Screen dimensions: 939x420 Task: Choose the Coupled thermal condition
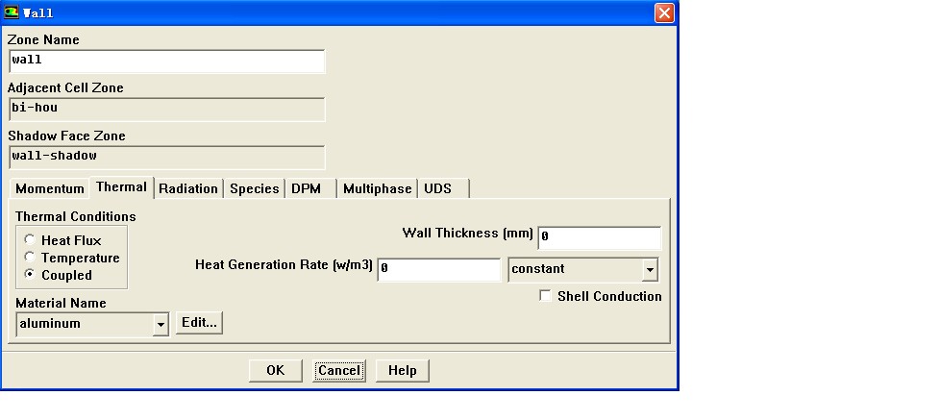pos(31,275)
